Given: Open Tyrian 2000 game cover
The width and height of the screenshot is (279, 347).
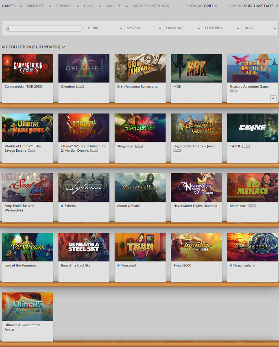Looking at the screenshot, I should click(x=196, y=247).
